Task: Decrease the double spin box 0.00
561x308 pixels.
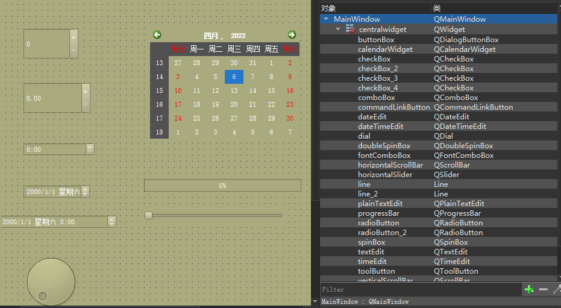Action: pyautogui.click(x=86, y=105)
